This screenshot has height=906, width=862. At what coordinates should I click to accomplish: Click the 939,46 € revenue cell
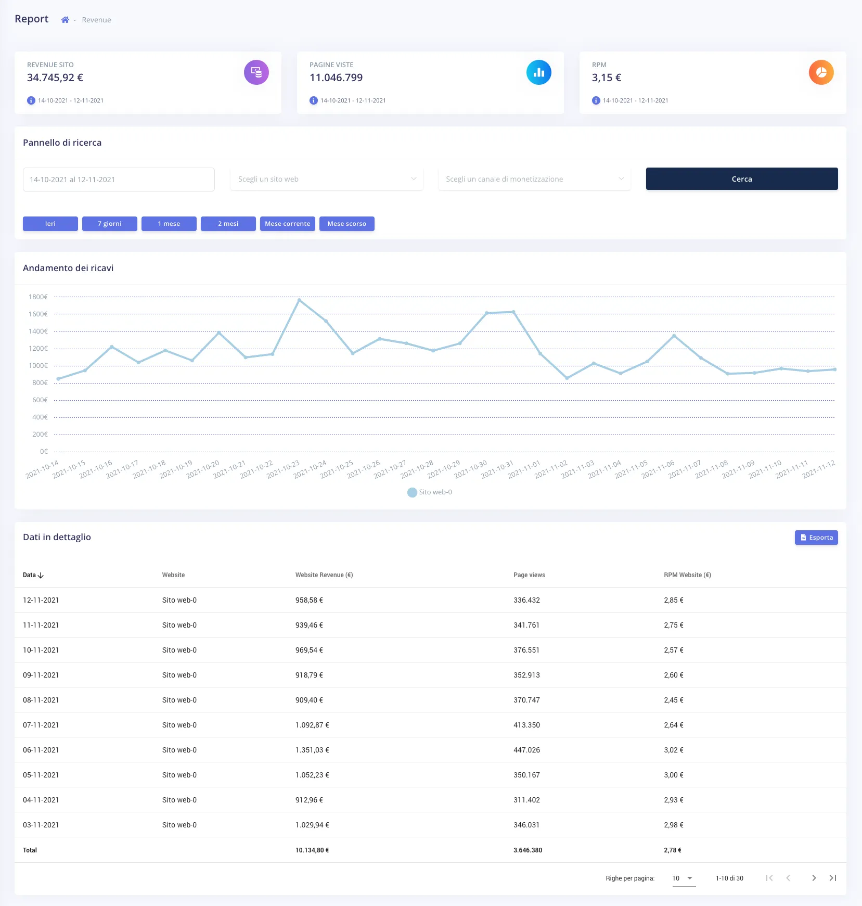point(309,625)
